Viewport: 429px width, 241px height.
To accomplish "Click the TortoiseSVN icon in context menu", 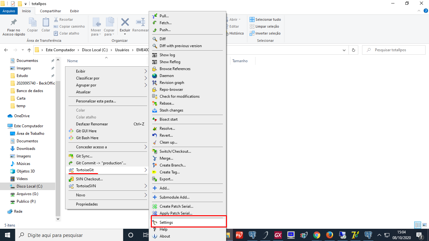I will pyautogui.click(x=71, y=186).
